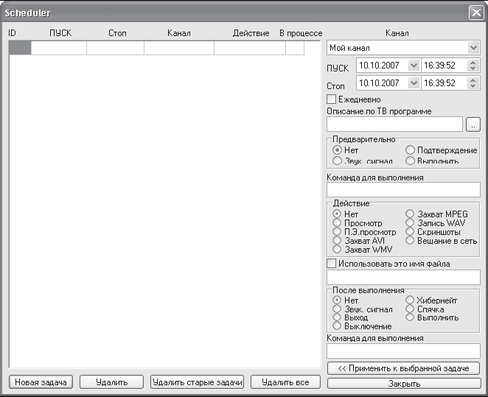Enable the Ежедневно checkbox
The width and height of the screenshot is (488, 397).
coord(332,99)
